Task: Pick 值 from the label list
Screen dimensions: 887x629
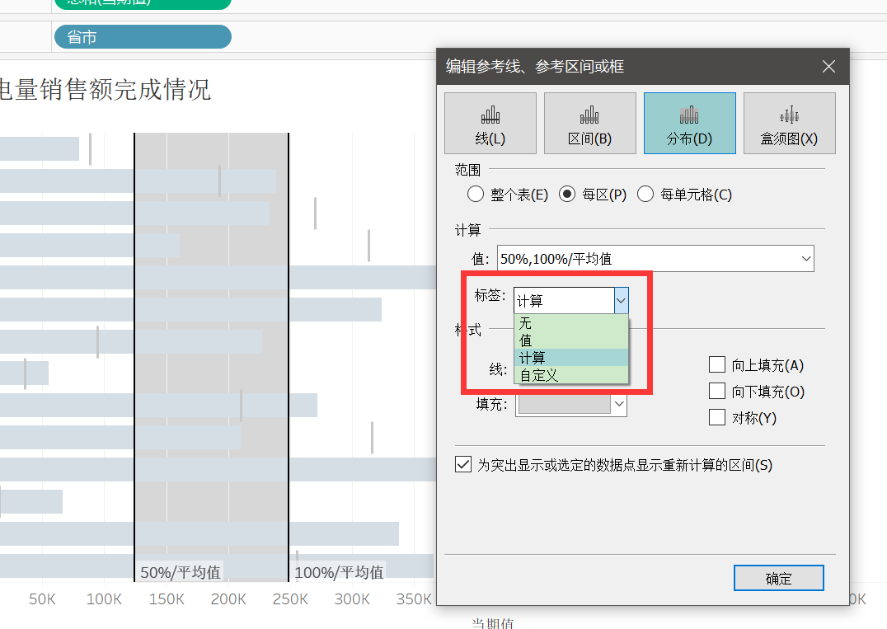Action: pyautogui.click(x=571, y=340)
